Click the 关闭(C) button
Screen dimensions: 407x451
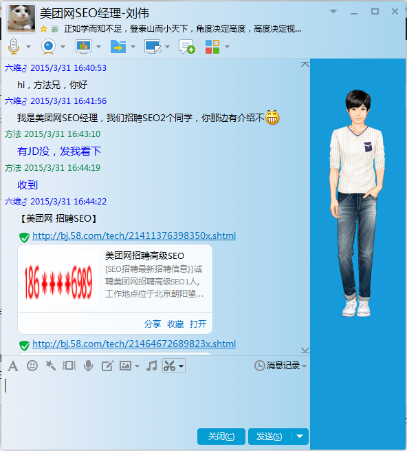[221, 437]
